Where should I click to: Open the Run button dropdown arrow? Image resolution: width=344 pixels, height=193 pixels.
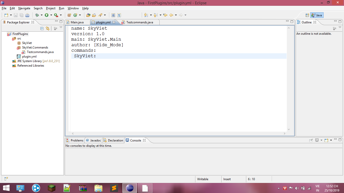pos(51,15)
